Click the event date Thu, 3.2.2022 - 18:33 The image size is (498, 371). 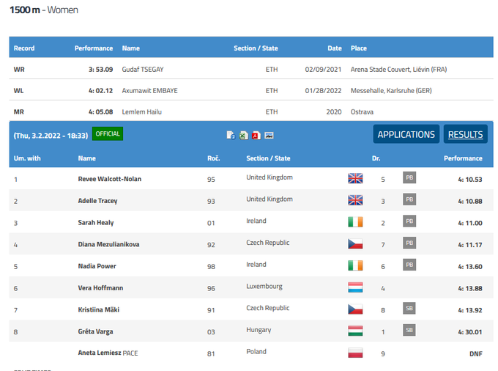(x=51, y=136)
